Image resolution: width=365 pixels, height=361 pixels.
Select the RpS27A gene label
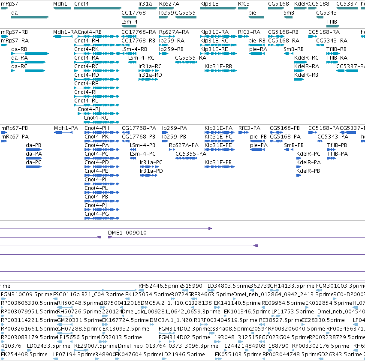click(169, 4)
